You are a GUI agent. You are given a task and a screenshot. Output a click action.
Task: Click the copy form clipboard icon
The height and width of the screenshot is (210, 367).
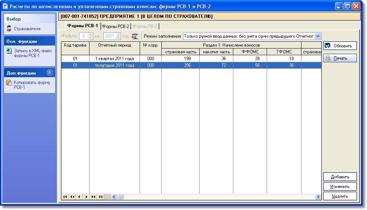[x=9, y=82]
